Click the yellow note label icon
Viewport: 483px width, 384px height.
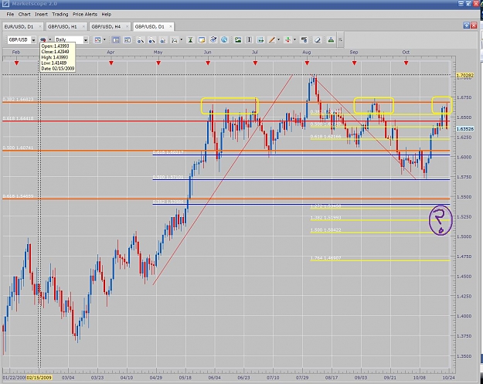(x=202, y=39)
